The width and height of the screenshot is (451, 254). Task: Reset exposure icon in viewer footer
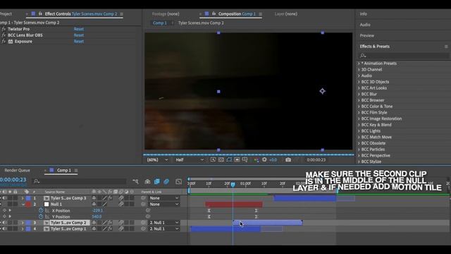click(264, 160)
